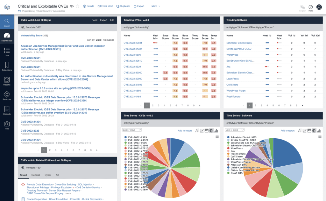Go to page 5 in Trending CVEs pagination
326x201 pixels.
[x=170, y=106]
